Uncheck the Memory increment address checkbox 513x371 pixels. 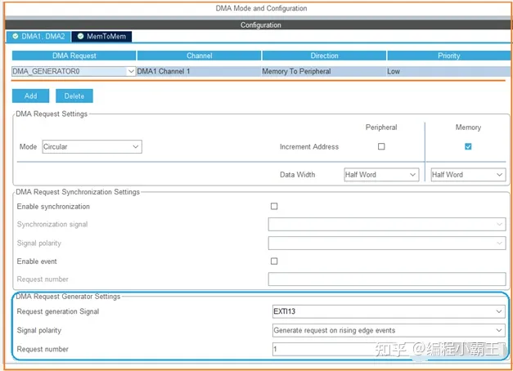[468, 146]
